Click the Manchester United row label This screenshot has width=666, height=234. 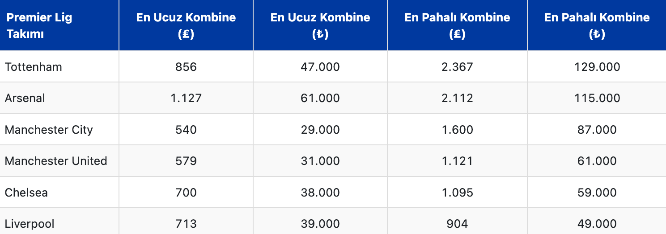coord(56,161)
